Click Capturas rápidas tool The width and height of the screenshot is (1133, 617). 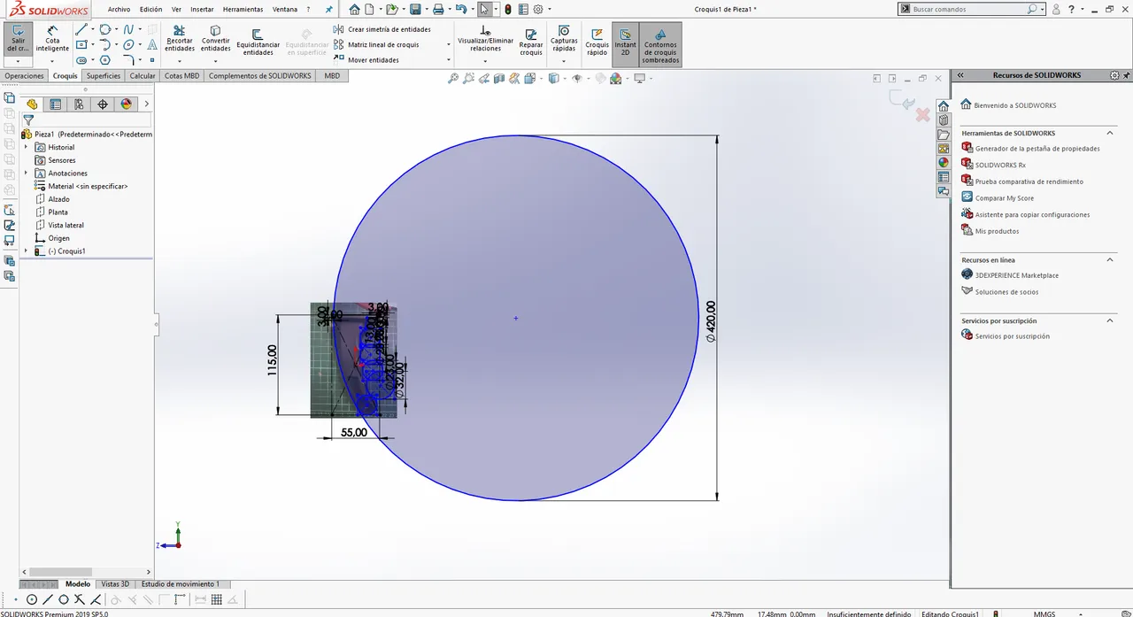tap(564, 39)
